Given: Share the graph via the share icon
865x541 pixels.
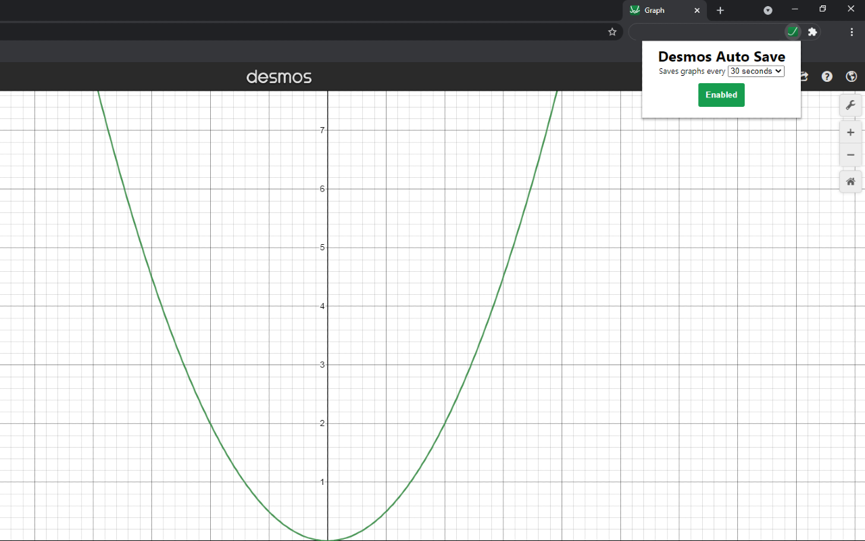Looking at the screenshot, I should [802, 76].
